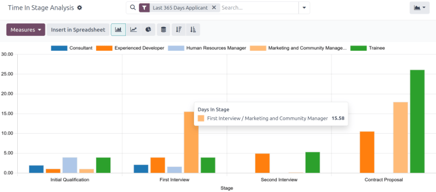436x192 pixels.
Task: Toggle Consultant series in legend
Action: [x=80, y=48]
